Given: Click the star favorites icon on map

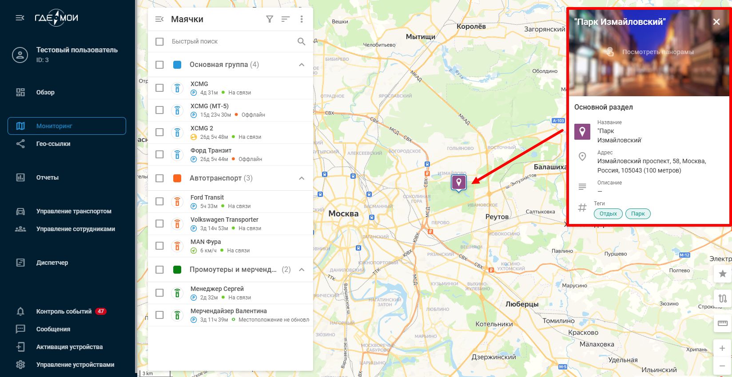Looking at the screenshot, I should click(x=723, y=274).
